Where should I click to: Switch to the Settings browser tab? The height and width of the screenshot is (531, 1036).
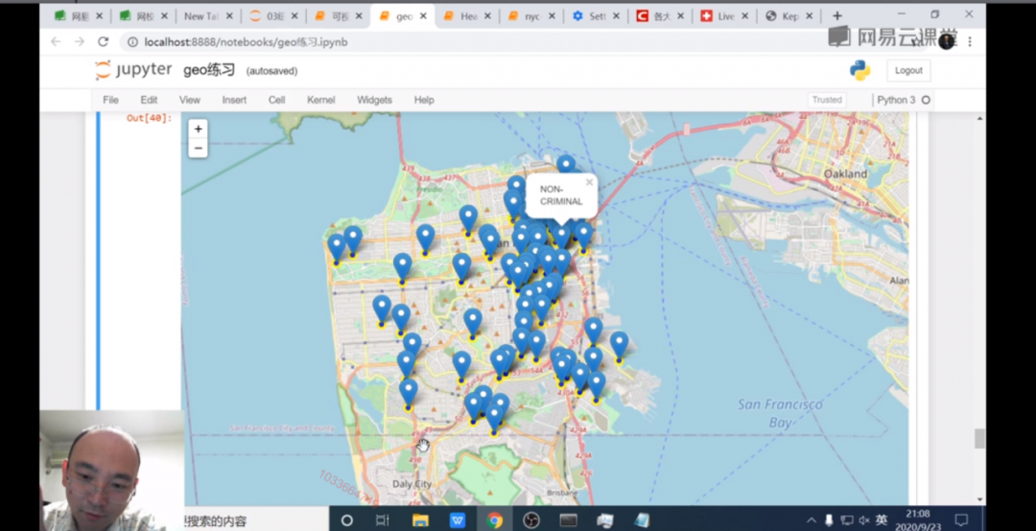click(596, 16)
